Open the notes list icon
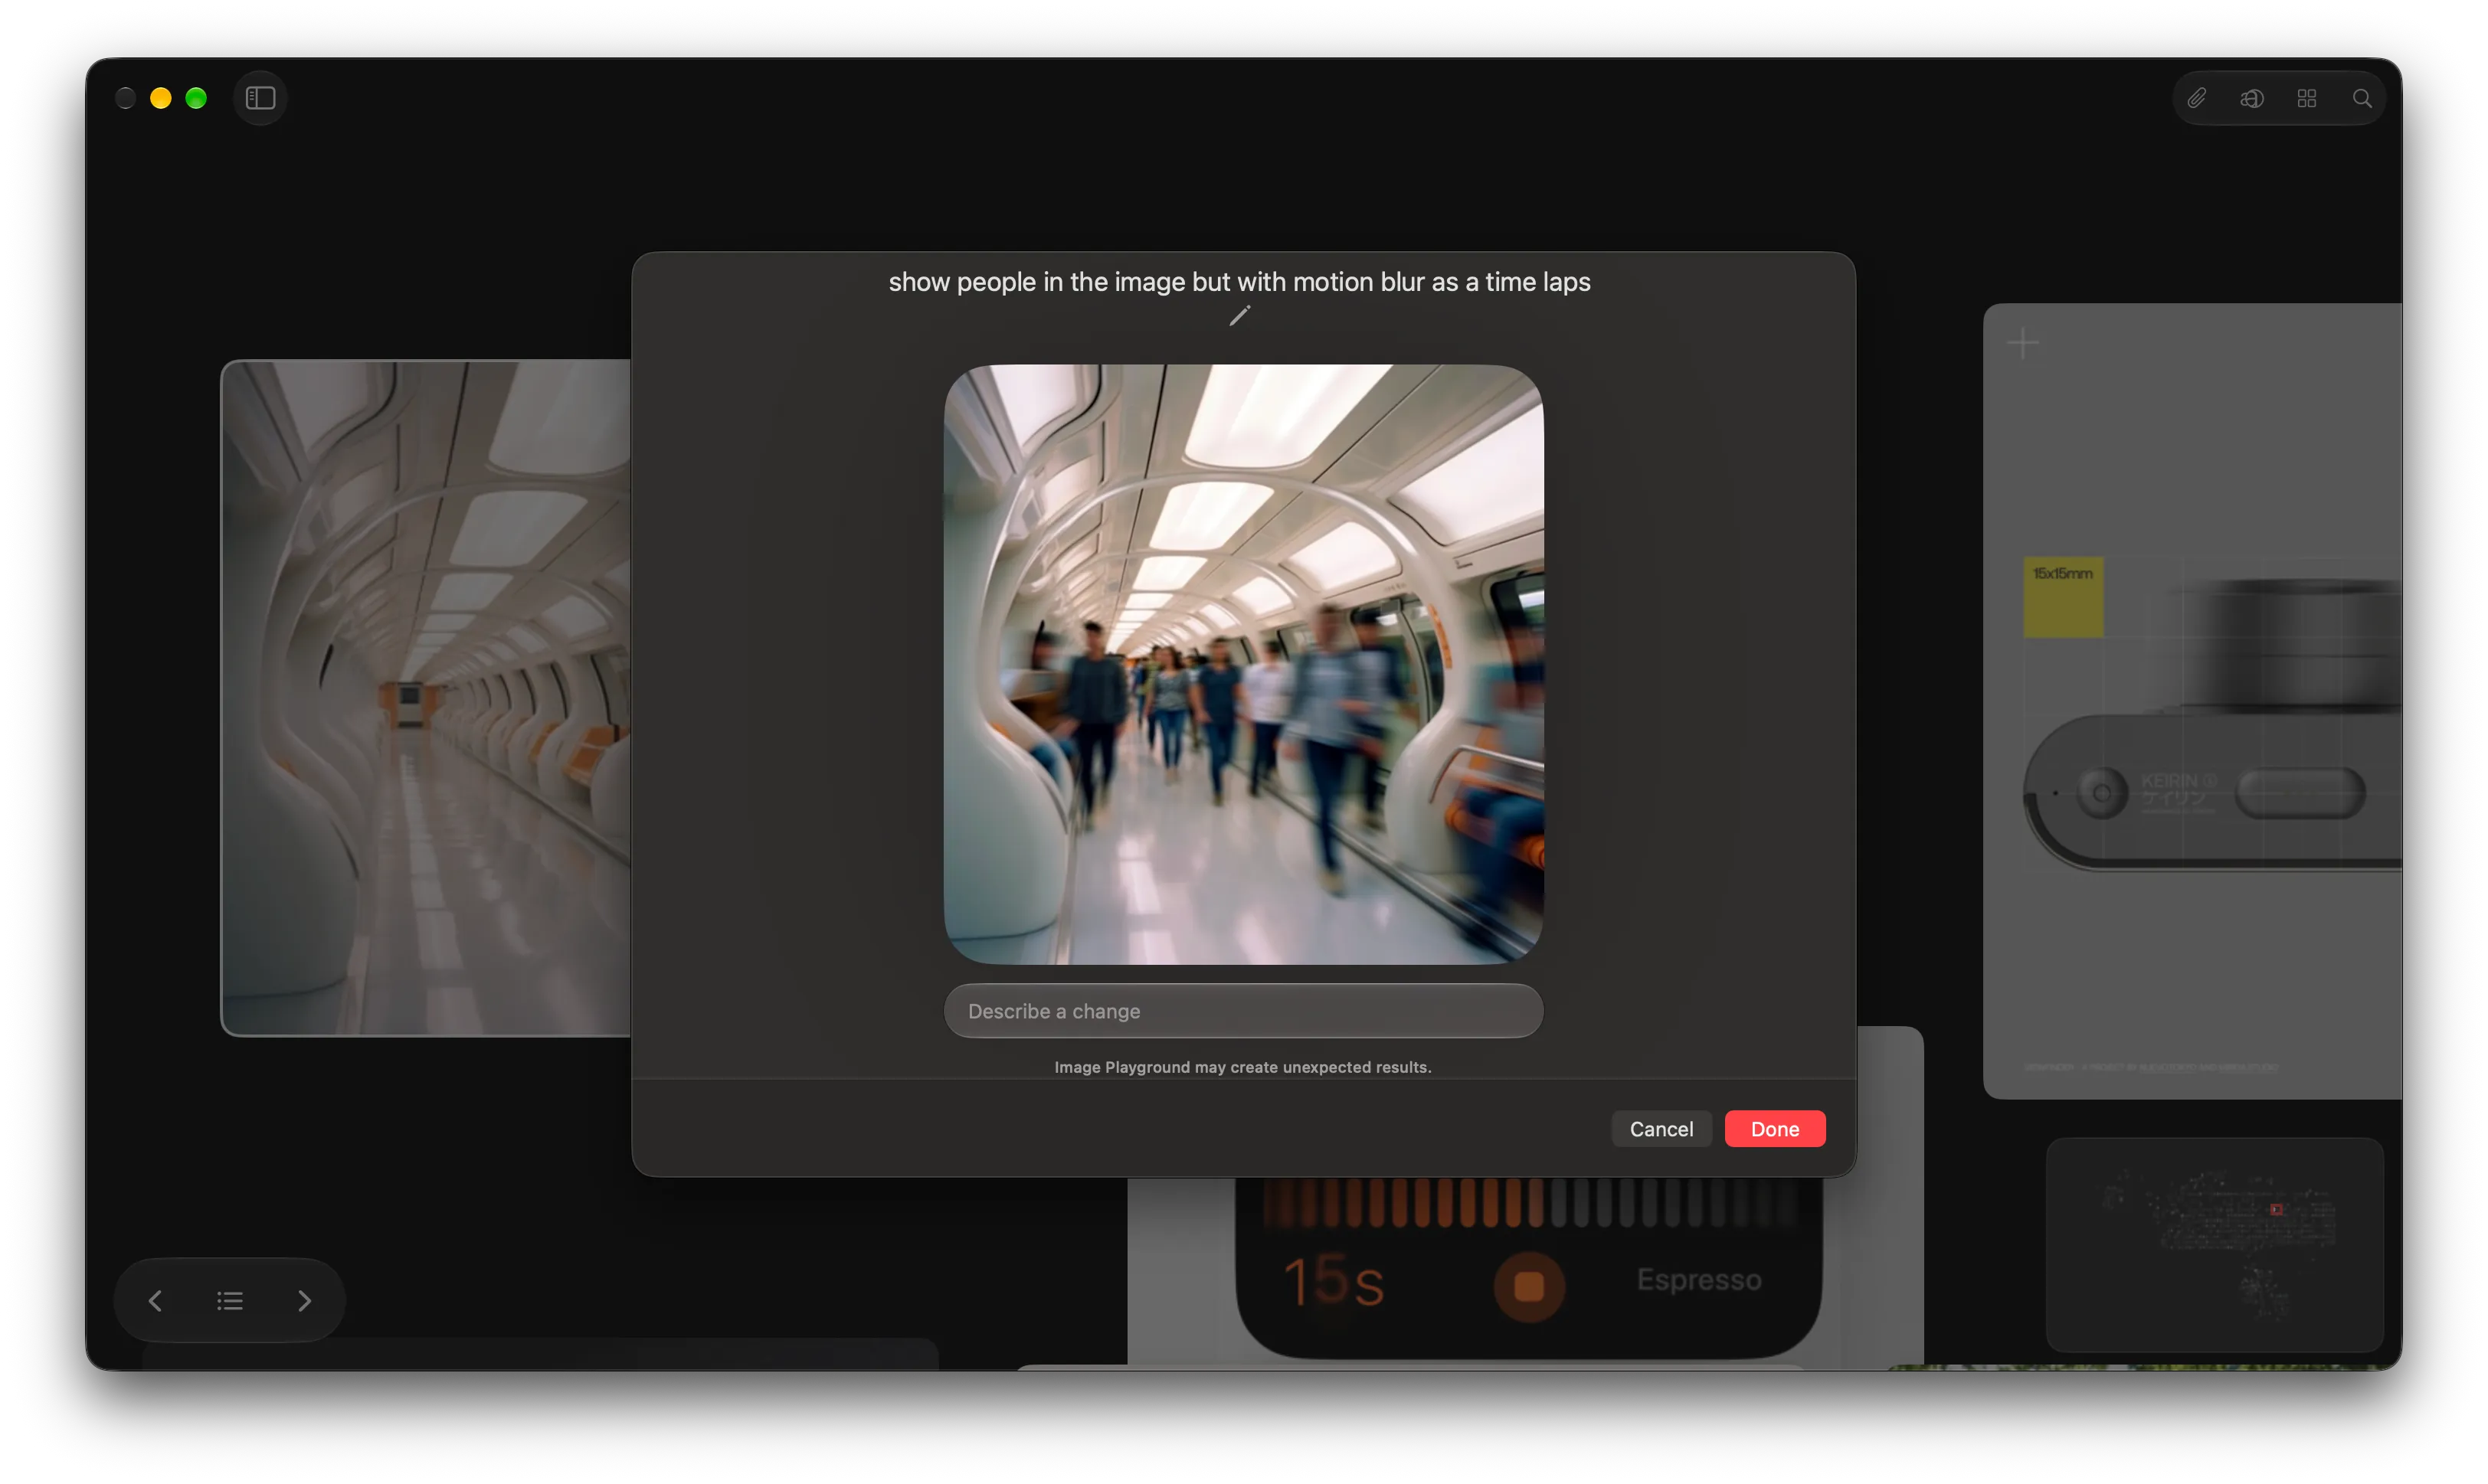2488x1484 pixels. click(x=230, y=1300)
